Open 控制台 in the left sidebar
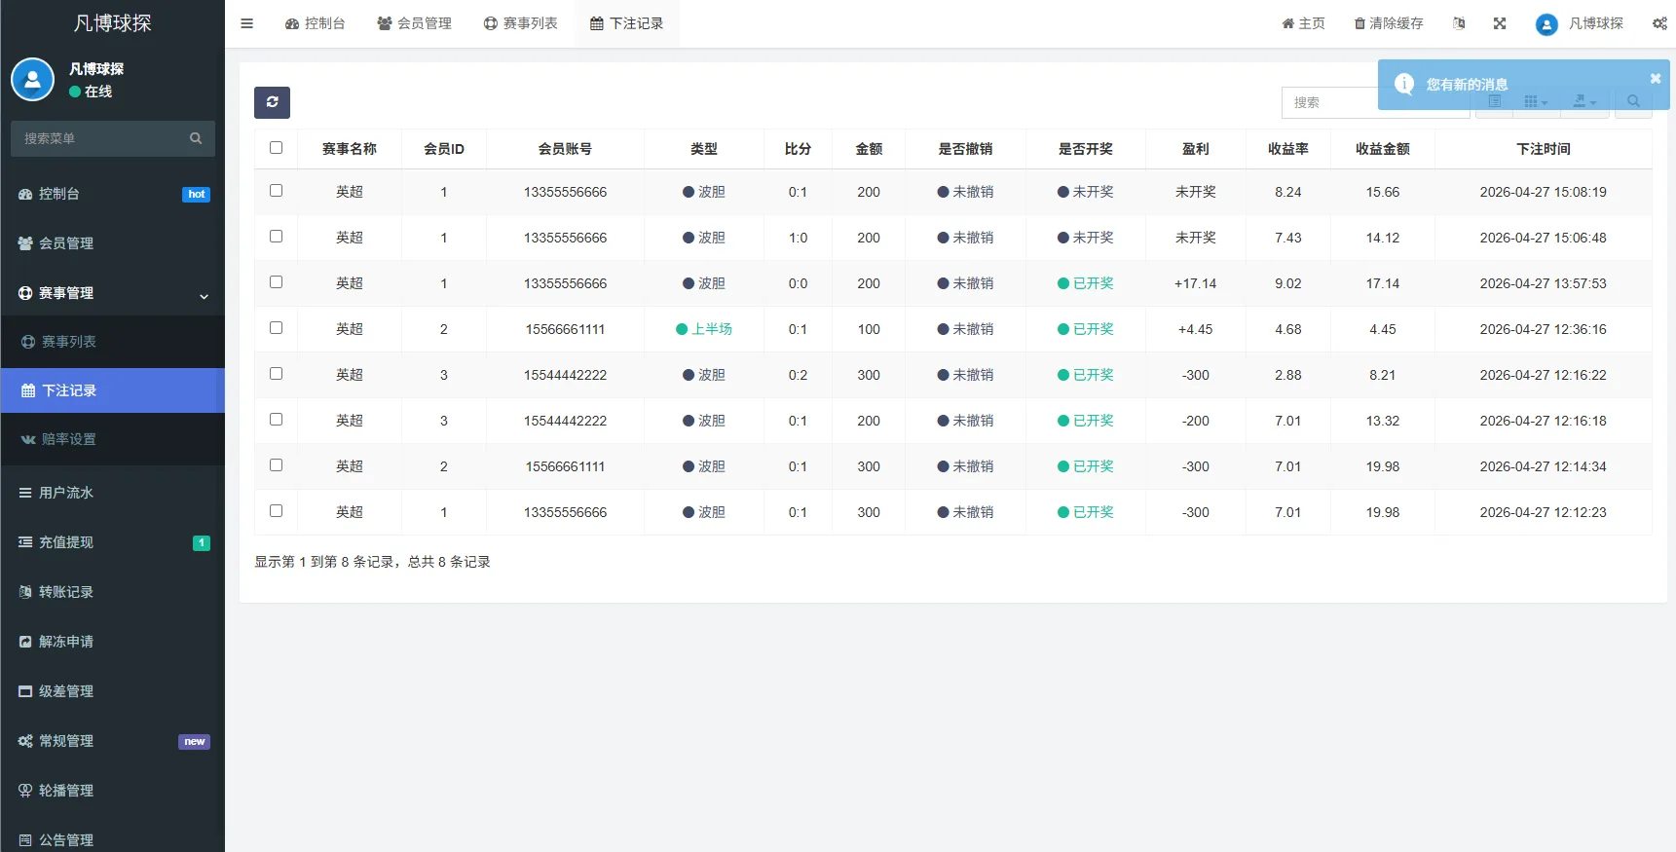 click(113, 194)
